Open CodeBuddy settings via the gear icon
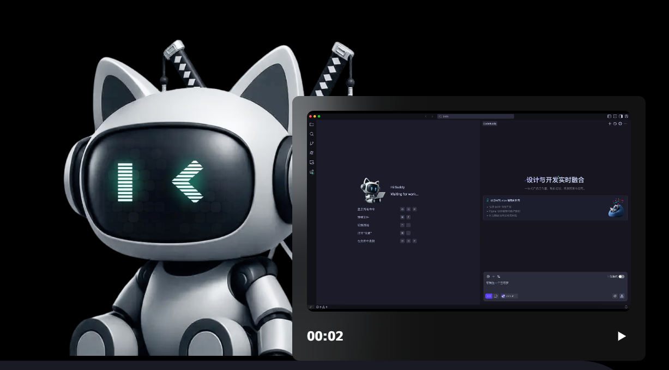The image size is (669, 370). coord(620,124)
